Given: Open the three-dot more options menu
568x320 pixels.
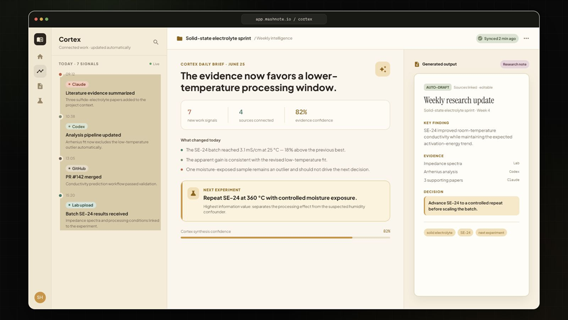Looking at the screenshot, I should tap(526, 38).
